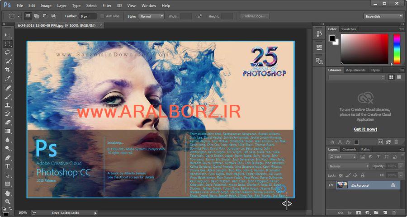
Task: Select the Eraser tool
Action: pyautogui.click(x=8, y=122)
